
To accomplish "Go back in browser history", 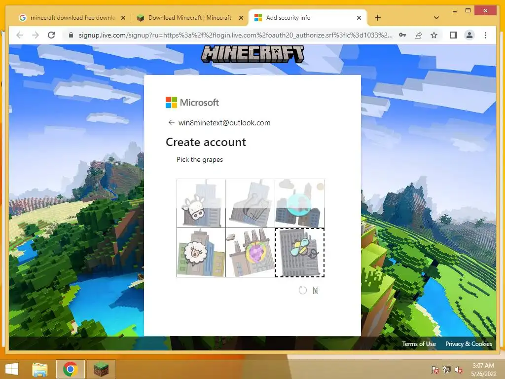I will 20,35.
